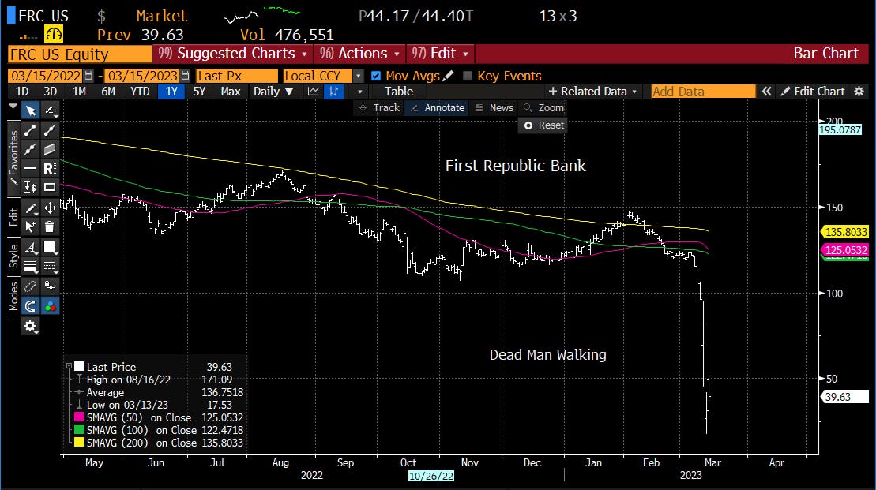
Task: Select the YTD range tab
Action: tap(140, 92)
